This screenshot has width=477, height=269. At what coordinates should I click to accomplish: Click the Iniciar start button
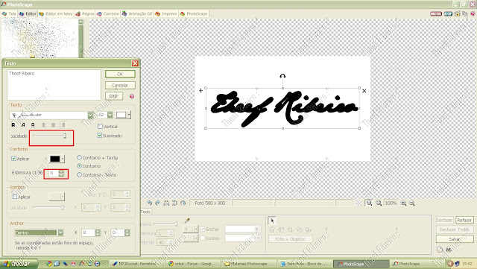[19, 264]
